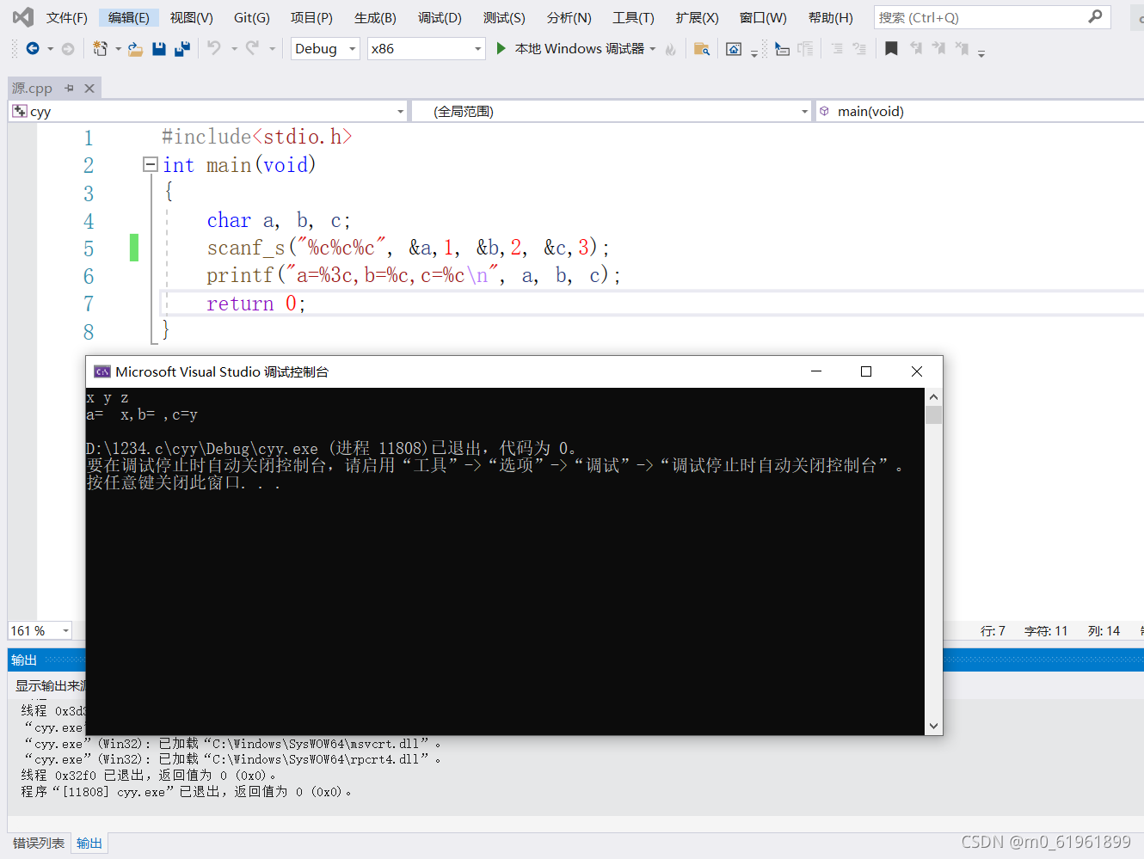Go to next bookmark icon
1144x859 pixels.
[x=938, y=49]
